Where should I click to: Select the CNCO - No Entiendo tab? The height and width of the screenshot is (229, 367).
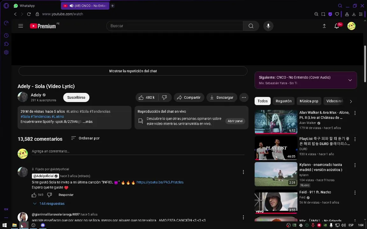point(85,6)
